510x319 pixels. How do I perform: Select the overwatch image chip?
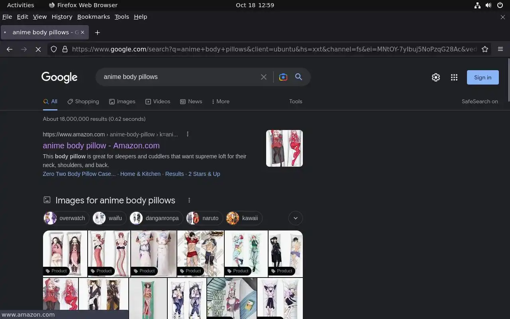(67, 218)
